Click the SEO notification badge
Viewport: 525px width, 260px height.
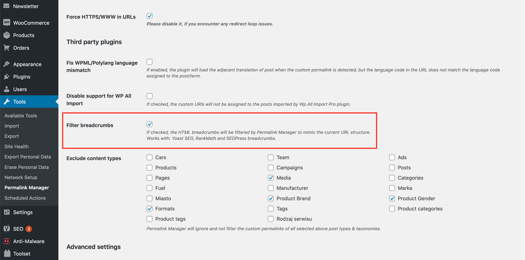tap(28, 229)
